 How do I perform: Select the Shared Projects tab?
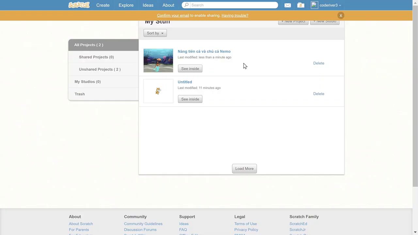point(96,57)
